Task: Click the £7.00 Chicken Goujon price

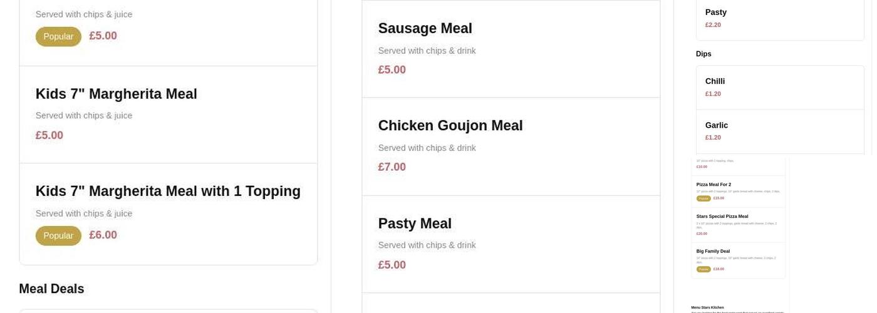Action: point(392,167)
